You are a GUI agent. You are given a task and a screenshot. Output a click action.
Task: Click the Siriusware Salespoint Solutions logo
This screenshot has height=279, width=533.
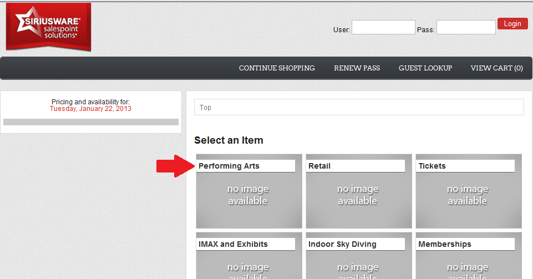click(x=48, y=26)
